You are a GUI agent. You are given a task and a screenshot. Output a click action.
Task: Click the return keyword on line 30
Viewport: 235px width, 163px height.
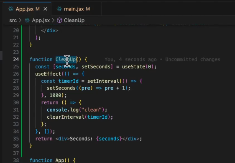pos(50,102)
